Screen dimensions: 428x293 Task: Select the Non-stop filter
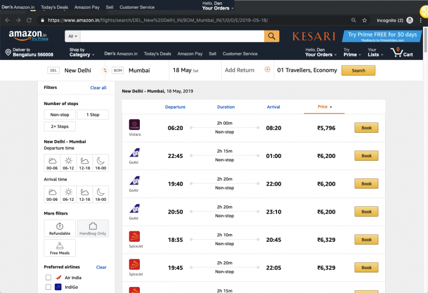click(x=60, y=115)
